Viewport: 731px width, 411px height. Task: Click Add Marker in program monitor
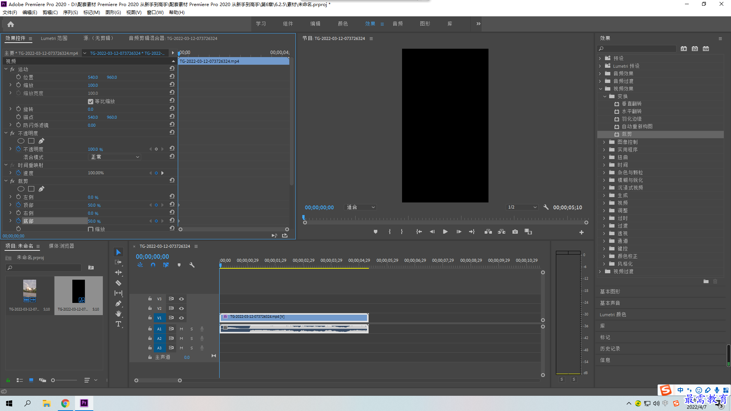click(x=375, y=232)
